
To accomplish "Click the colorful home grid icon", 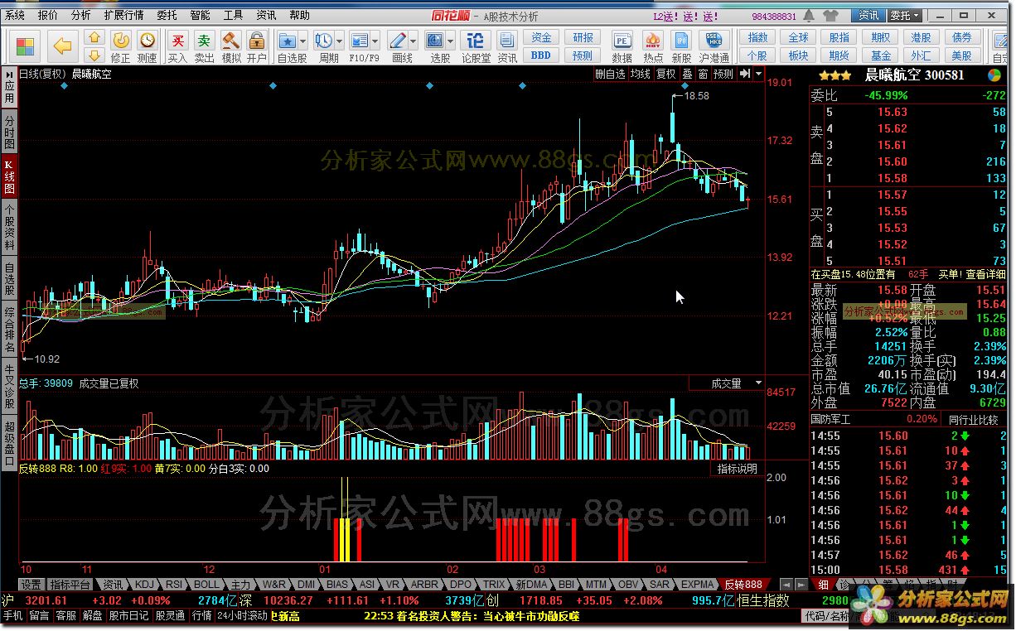I will (26, 46).
